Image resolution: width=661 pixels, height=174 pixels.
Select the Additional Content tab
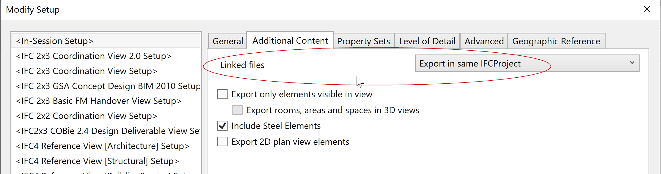pyautogui.click(x=290, y=40)
